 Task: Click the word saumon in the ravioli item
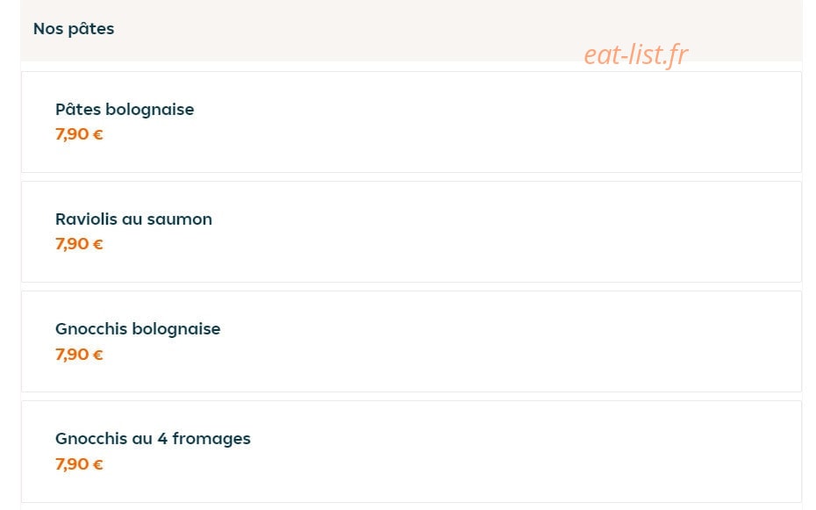[x=180, y=219]
